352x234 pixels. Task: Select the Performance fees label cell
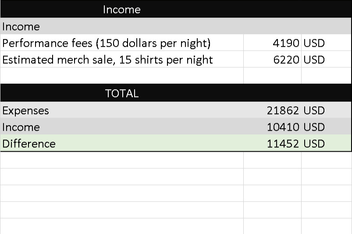coord(122,42)
